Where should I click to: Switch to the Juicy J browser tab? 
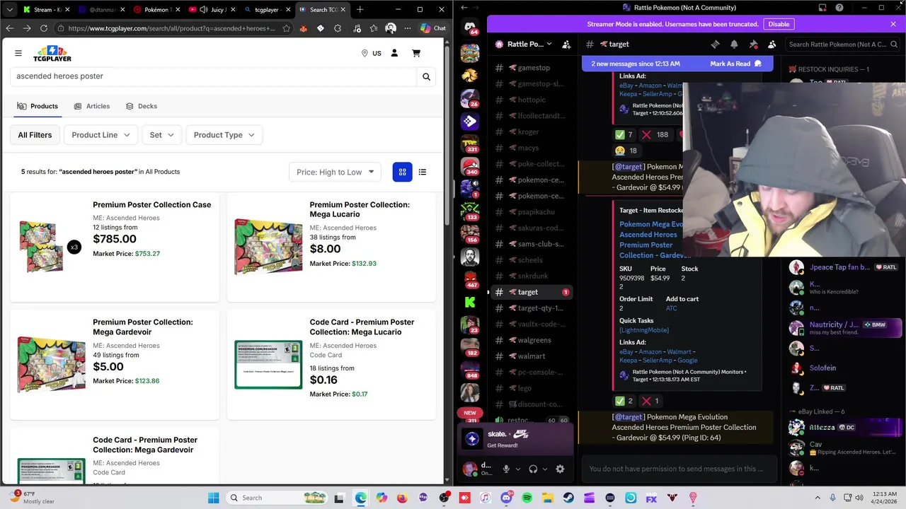212,9
